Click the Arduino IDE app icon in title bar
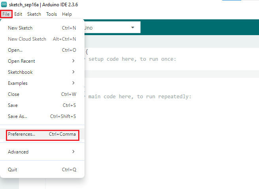This screenshot has width=259, height=189. tap(4, 4)
